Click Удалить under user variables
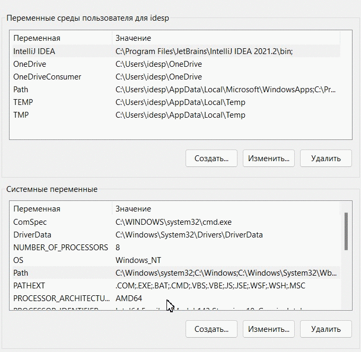361x352 pixels. [326, 159]
